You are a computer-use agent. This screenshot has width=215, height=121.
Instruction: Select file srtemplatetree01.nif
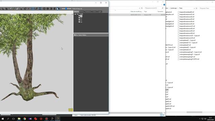(x=185, y=45)
